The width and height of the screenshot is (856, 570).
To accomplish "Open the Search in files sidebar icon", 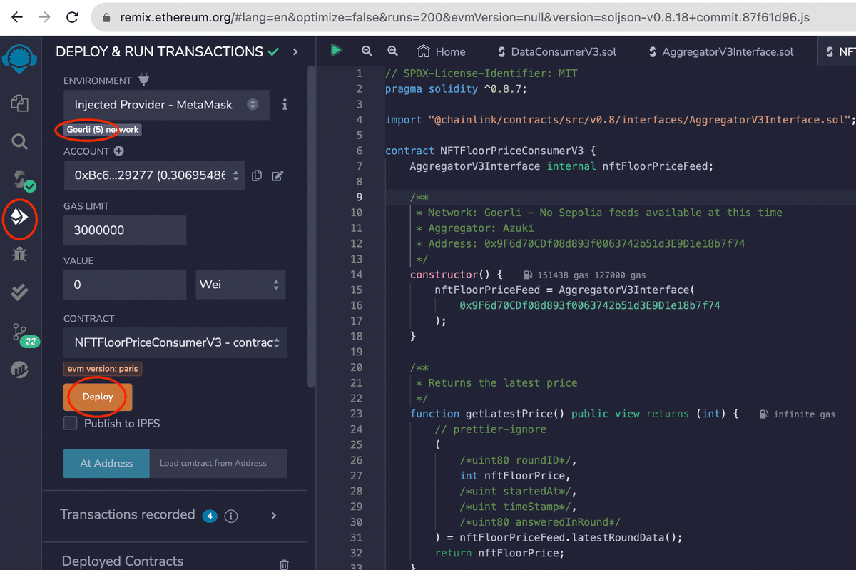I will (x=20, y=142).
